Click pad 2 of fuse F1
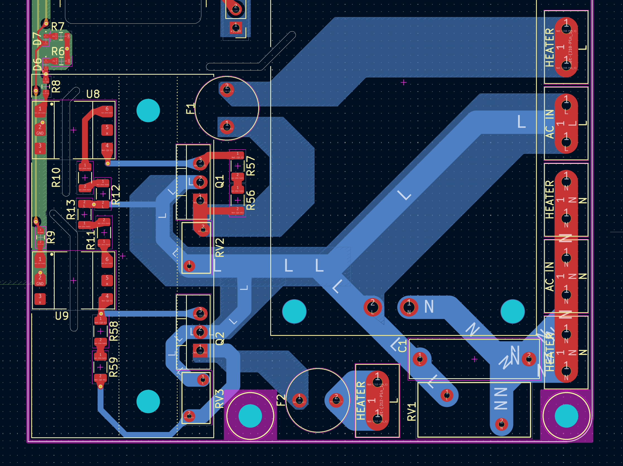 pos(227,89)
